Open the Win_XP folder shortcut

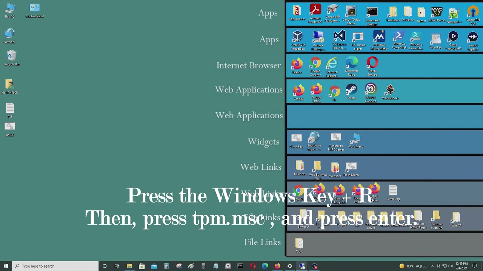click(x=456, y=220)
